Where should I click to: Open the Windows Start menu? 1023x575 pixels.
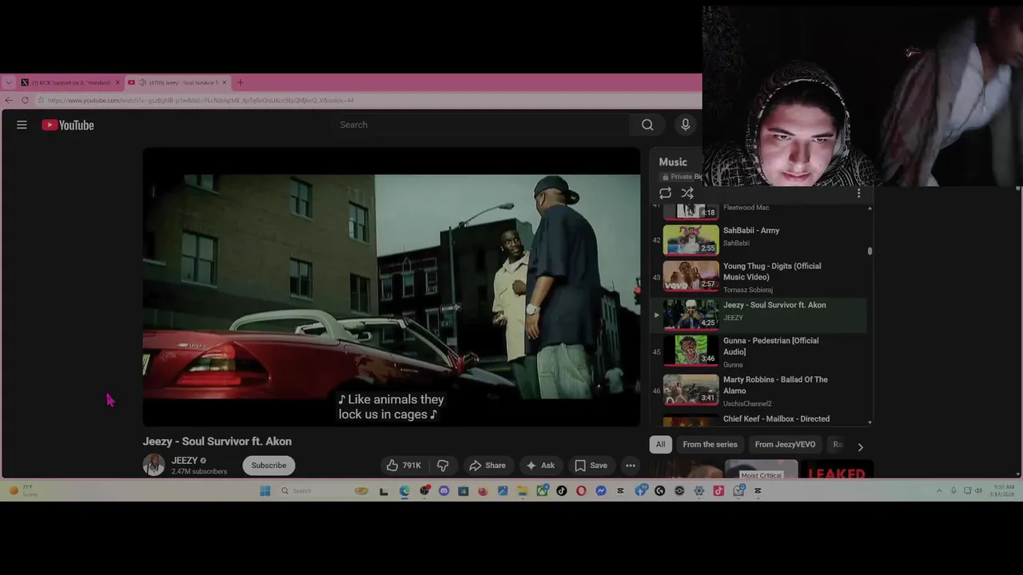tap(265, 491)
